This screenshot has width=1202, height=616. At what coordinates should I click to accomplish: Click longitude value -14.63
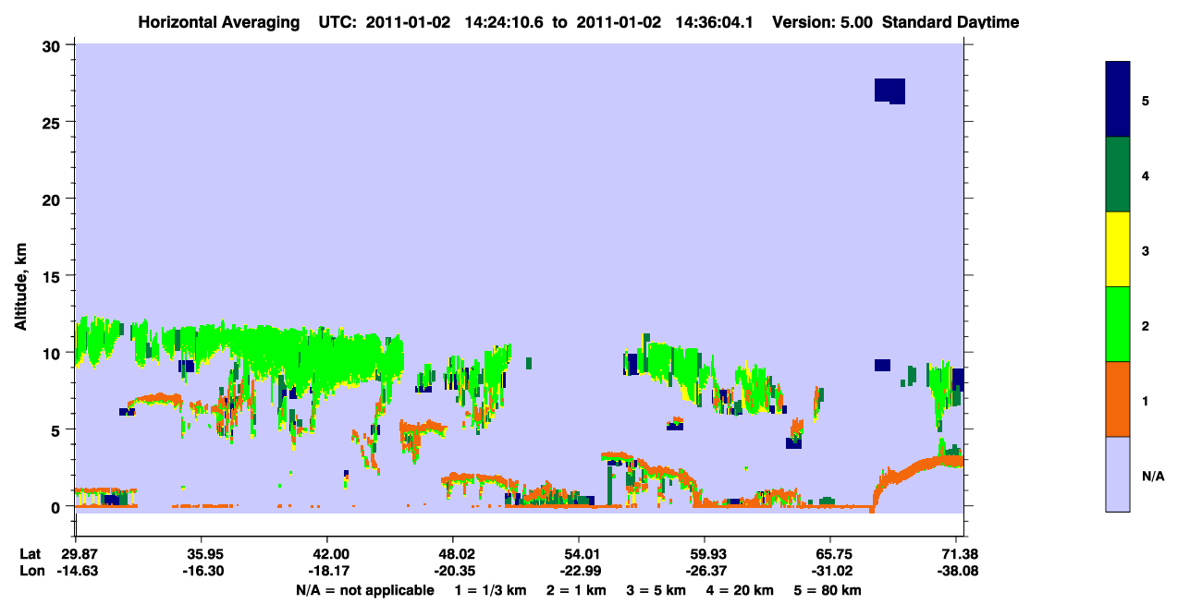[76, 572]
